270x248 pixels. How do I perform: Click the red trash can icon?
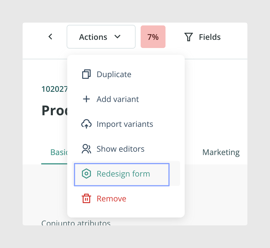point(86,198)
